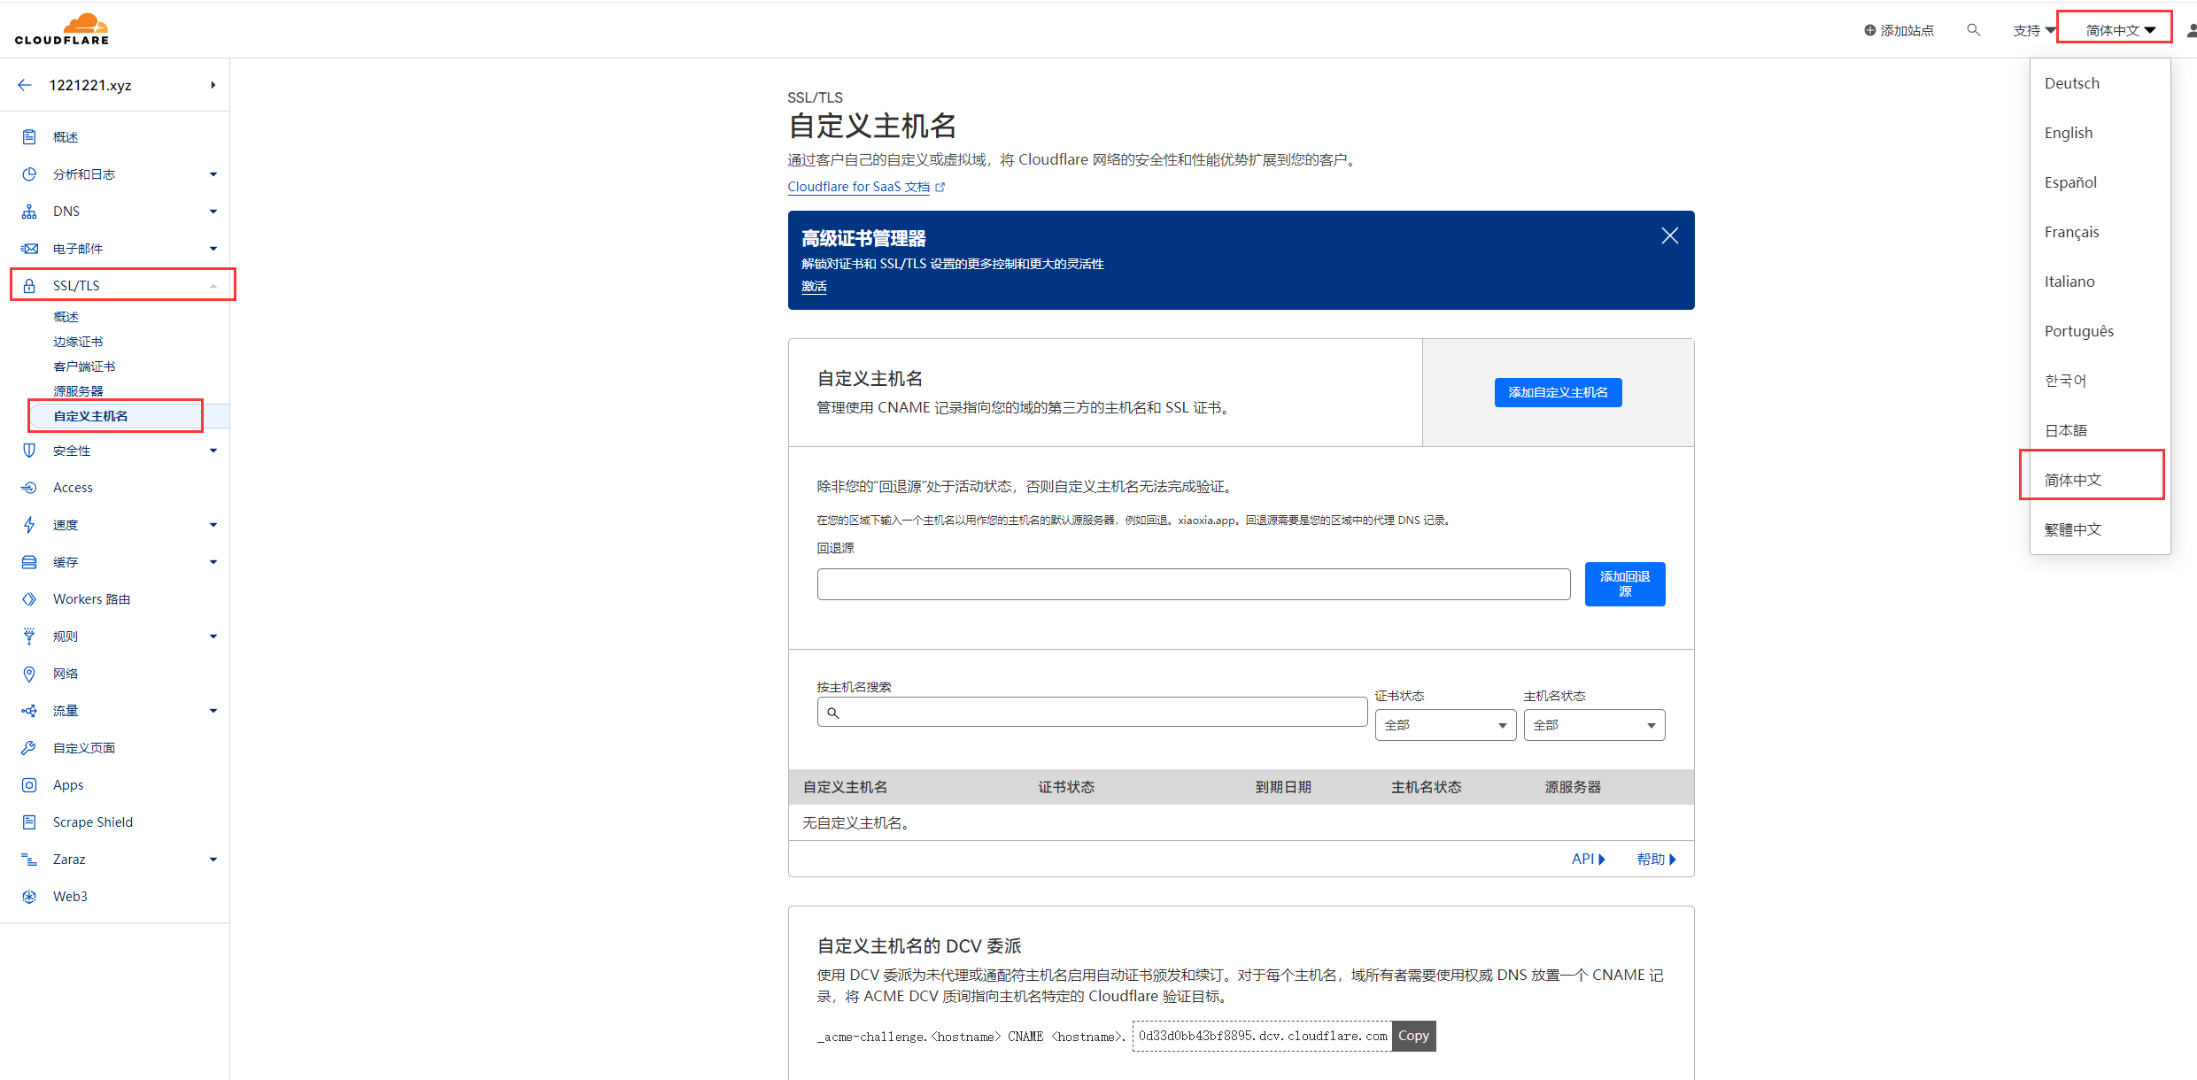Click the Workers 路由 sidebar icon
Image resolution: width=2197 pixels, height=1080 pixels.
(29, 598)
